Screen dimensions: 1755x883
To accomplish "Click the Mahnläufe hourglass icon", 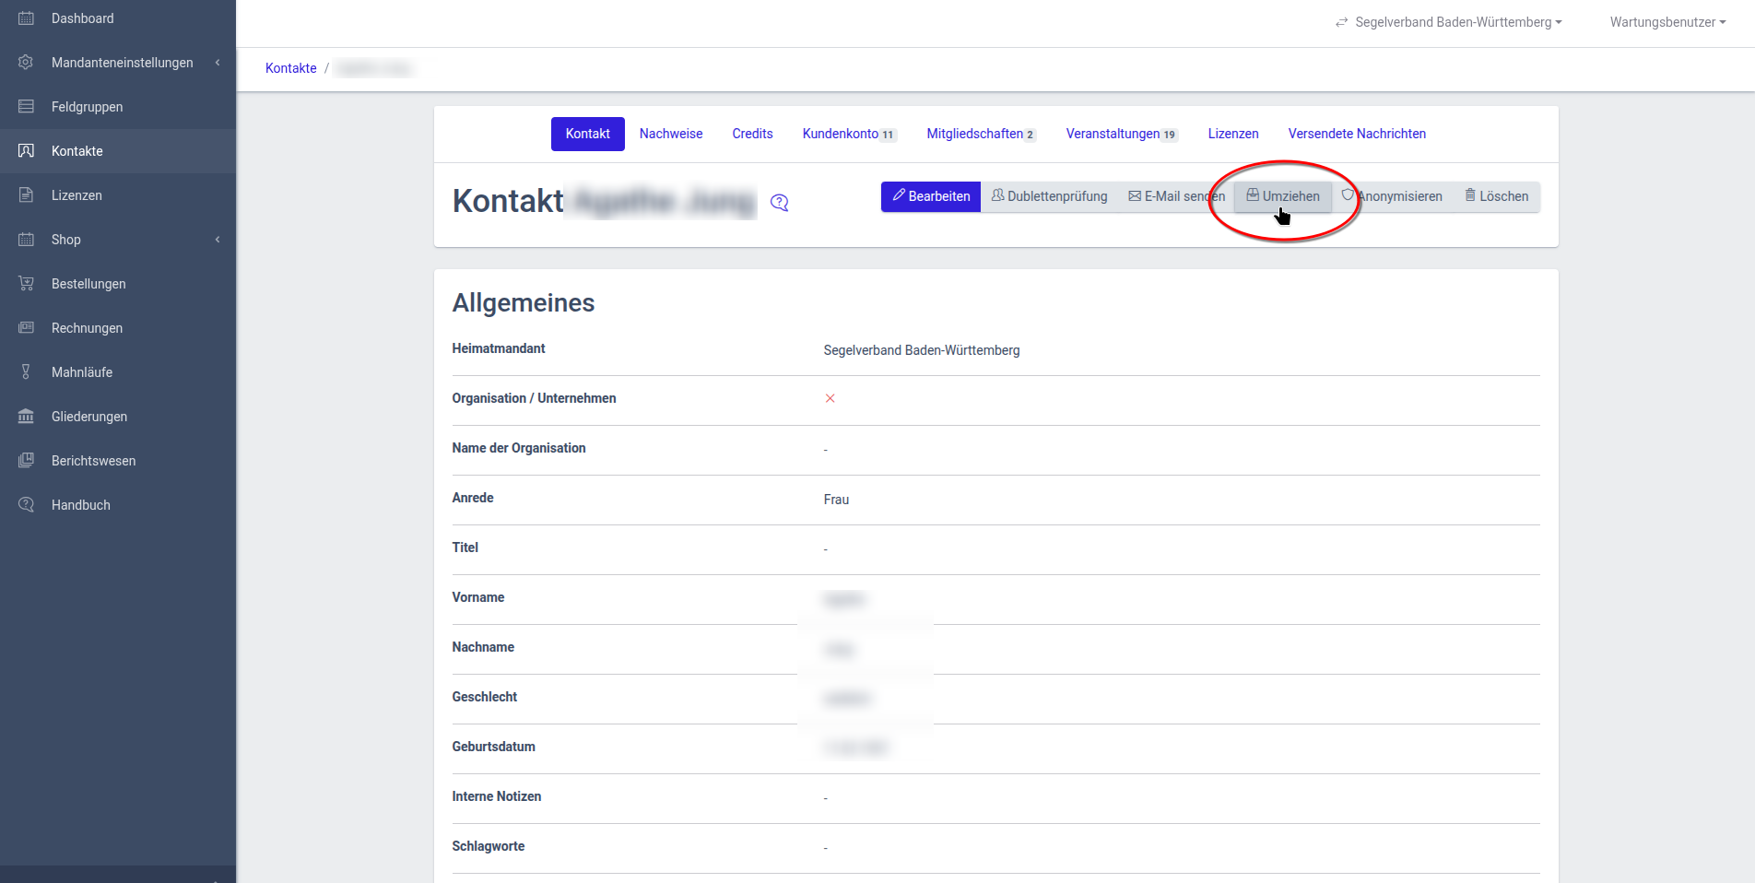I will point(26,372).
